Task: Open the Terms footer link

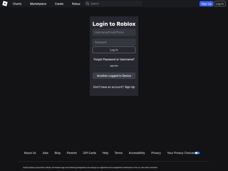Action: [x=119, y=153]
